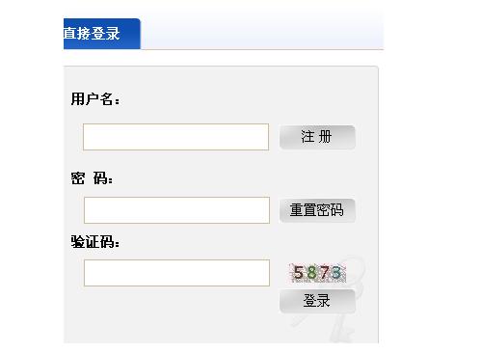Reset password using the 重置密码 button
The width and height of the screenshot is (481, 353).
317,210
